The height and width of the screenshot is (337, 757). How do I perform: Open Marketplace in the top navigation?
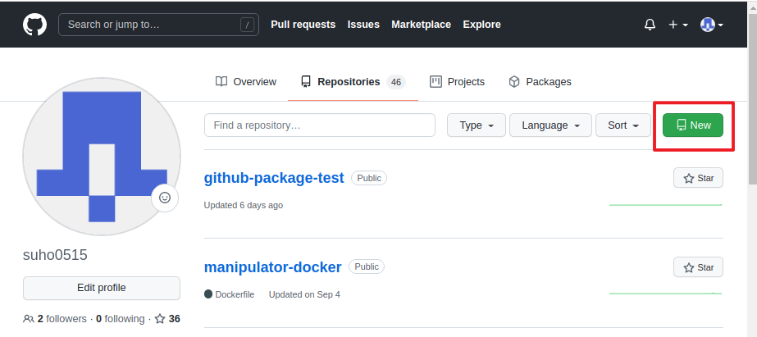(x=421, y=25)
